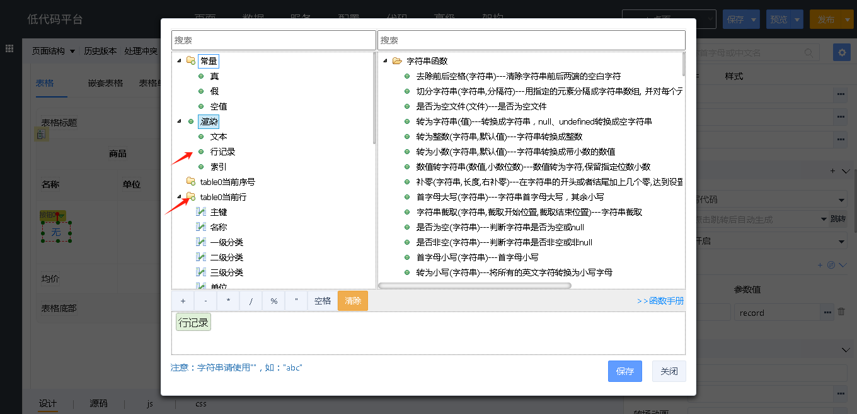Click the trash icon beside the record field
Viewport: 857px width, 414px height.
pos(841,312)
